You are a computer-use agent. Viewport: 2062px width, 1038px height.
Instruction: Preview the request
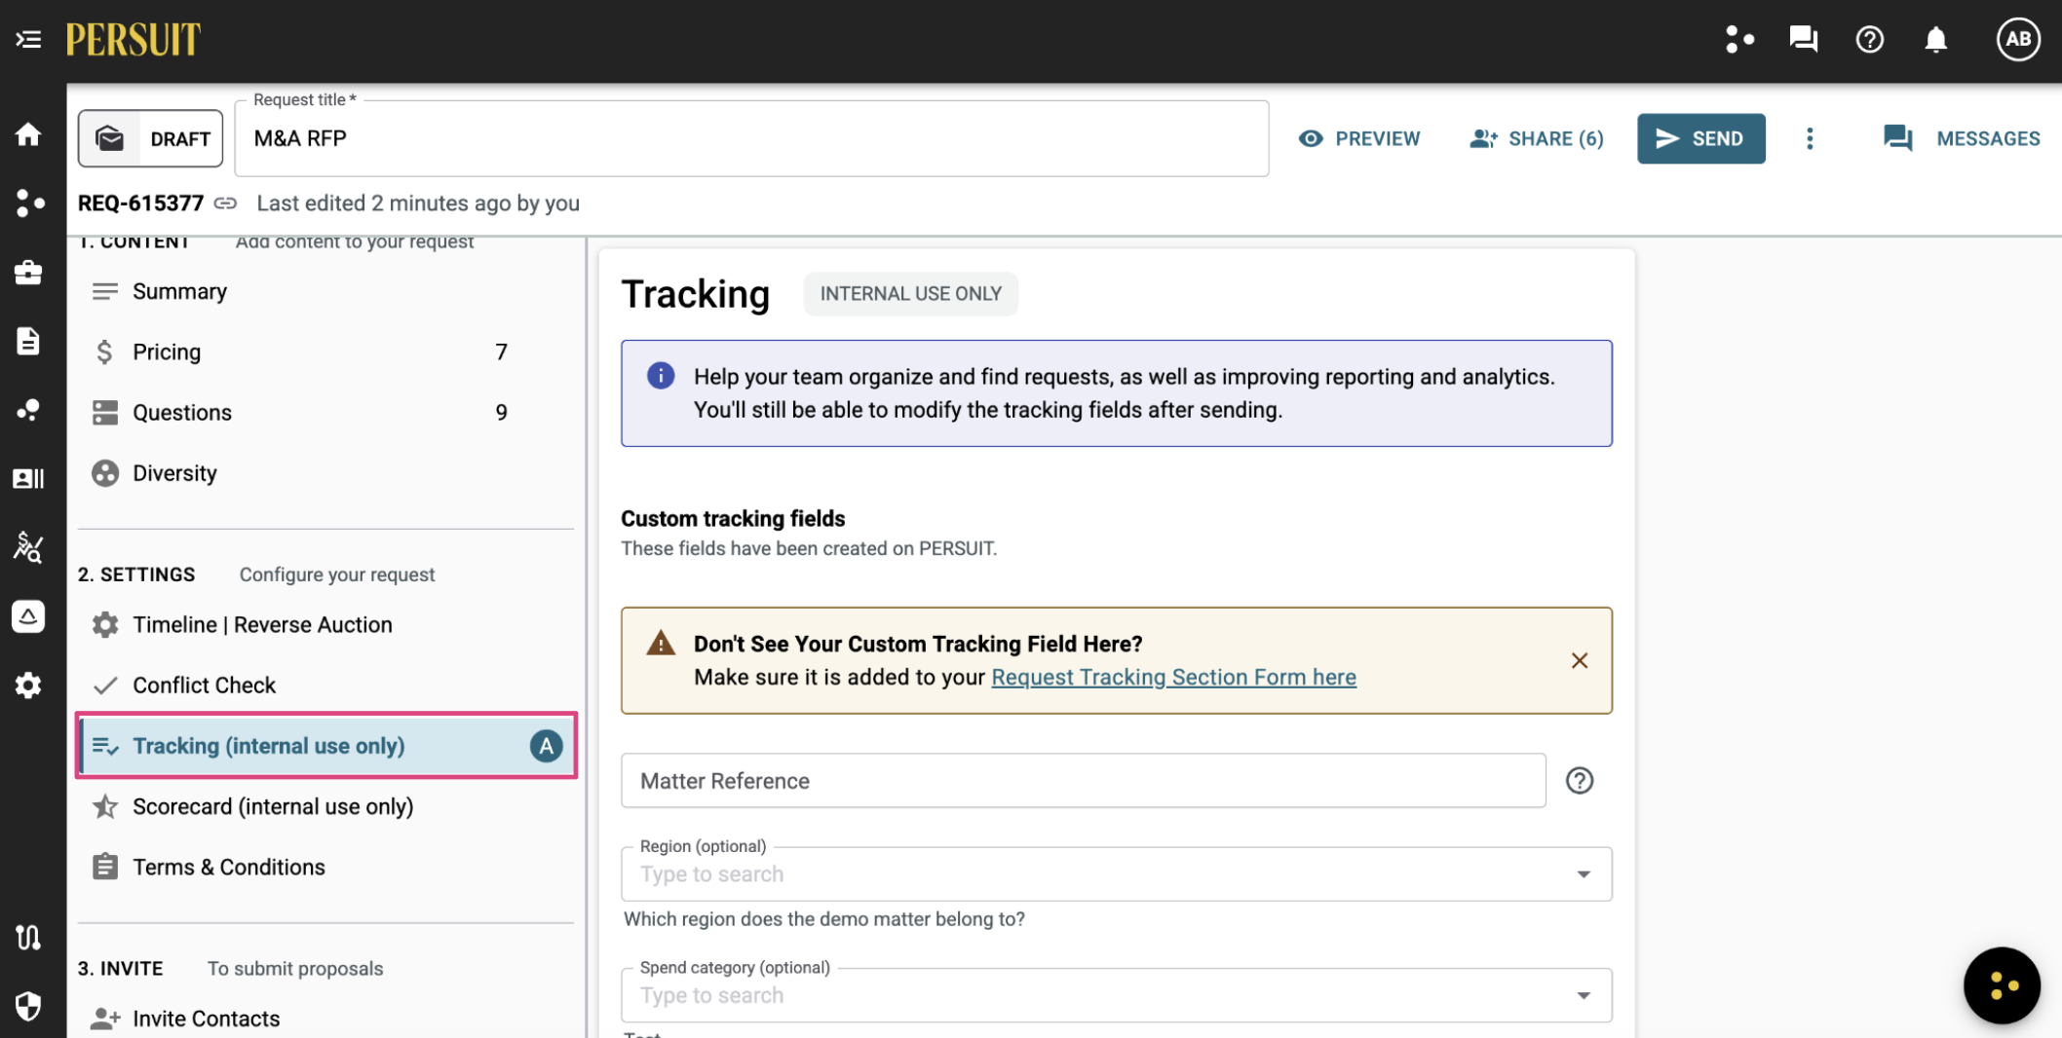click(x=1359, y=138)
